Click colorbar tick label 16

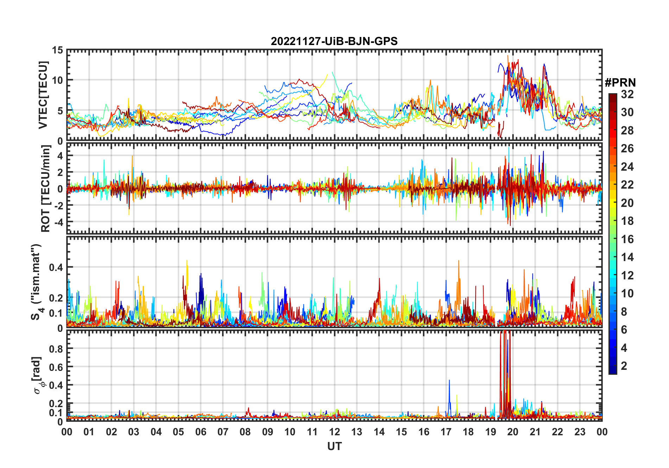tap(627, 239)
